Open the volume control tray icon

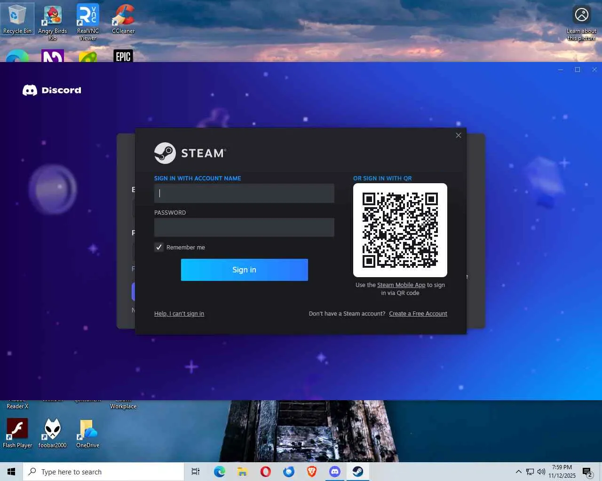[541, 472]
